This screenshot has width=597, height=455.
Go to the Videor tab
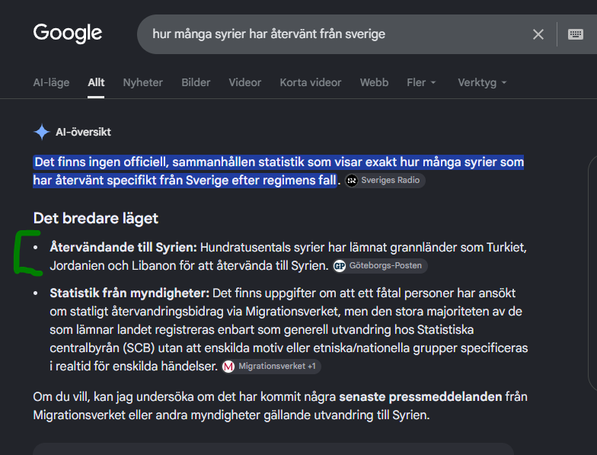point(245,82)
